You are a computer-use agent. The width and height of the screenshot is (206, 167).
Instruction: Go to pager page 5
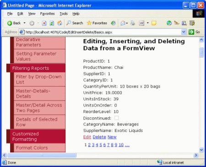(101, 145)
